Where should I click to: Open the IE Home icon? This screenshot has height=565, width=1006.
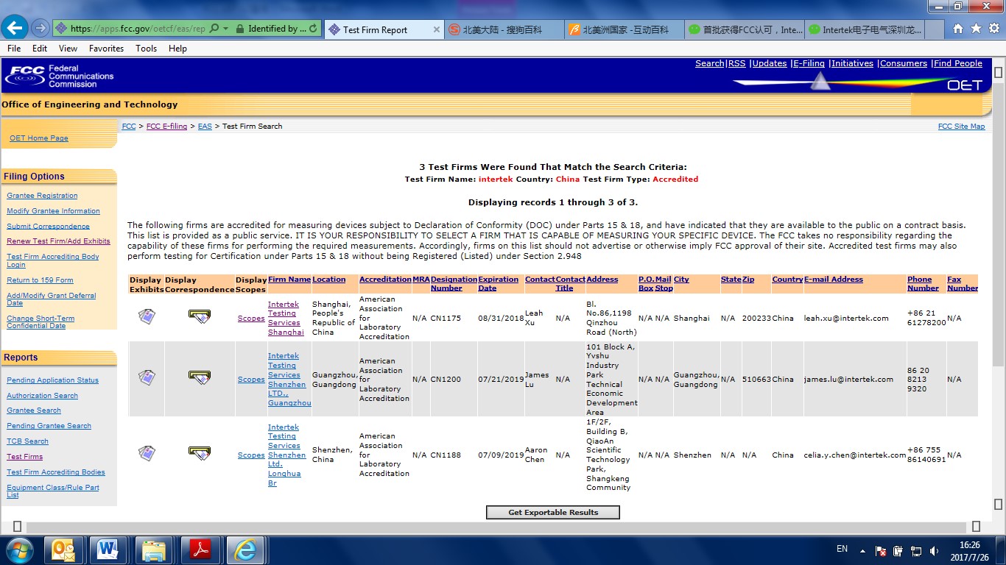957,29
